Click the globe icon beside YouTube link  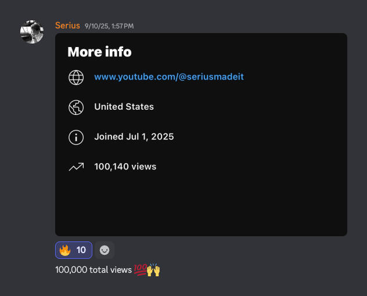[76, 77]
